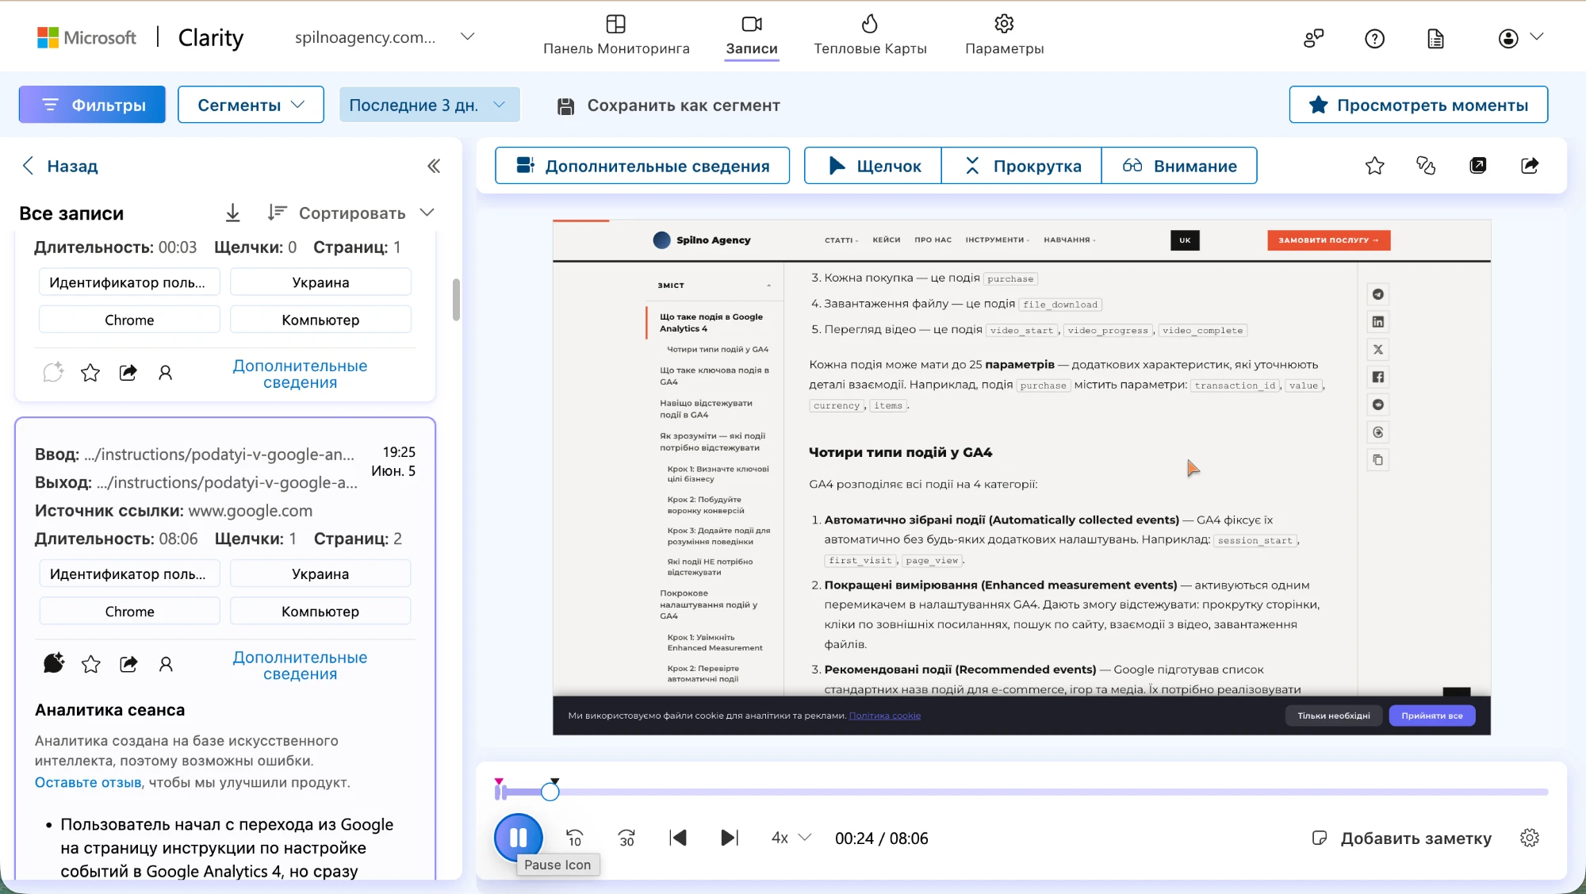Toggle the Прокрутка overlay
Image resolution: width=1586 pixels, height=894 pixels.
(1021, 166)
